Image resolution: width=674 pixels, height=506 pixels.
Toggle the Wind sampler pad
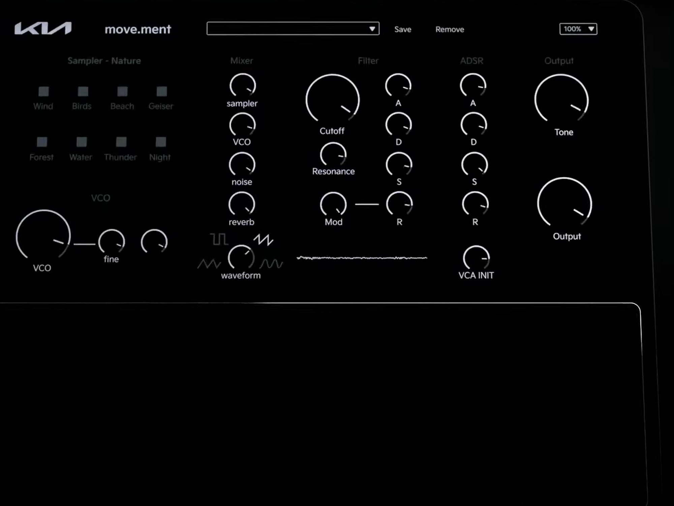(43, 91)
